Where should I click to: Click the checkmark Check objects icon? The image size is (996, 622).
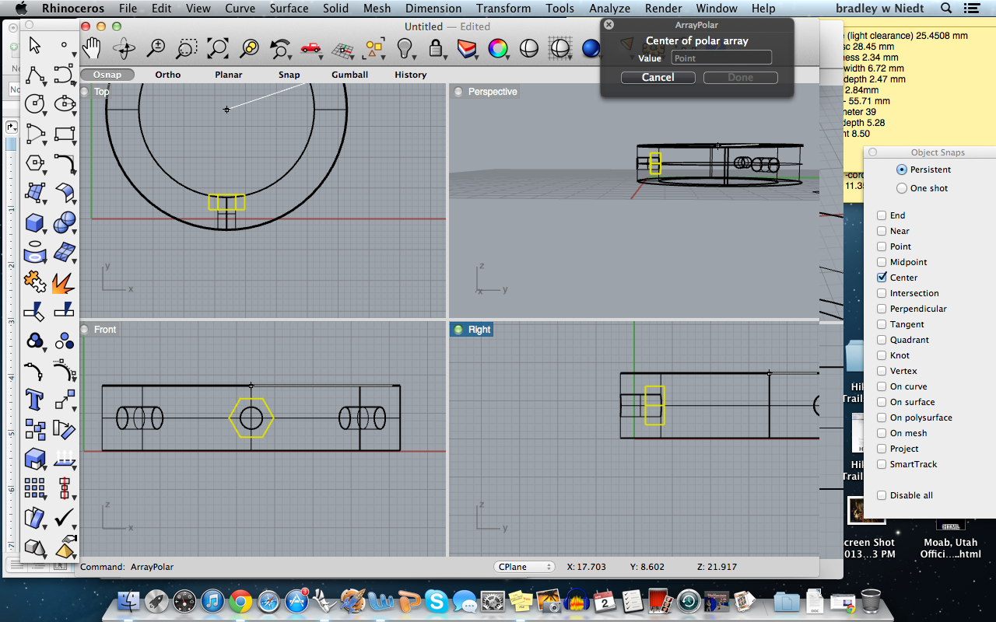[65, 517]
